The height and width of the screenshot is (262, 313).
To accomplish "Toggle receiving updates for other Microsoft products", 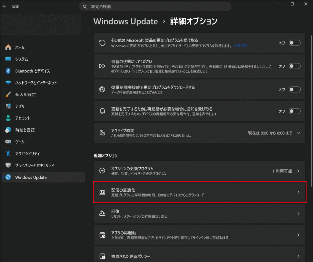I will (x=295, y=43).
